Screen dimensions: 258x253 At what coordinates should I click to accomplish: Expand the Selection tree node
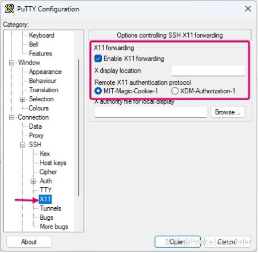click(x=22, y=99)
